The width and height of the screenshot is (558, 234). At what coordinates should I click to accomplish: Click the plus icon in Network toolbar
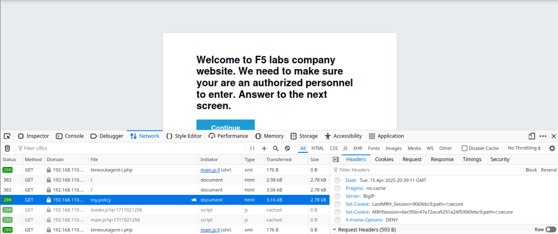click(x=264, y=148)
